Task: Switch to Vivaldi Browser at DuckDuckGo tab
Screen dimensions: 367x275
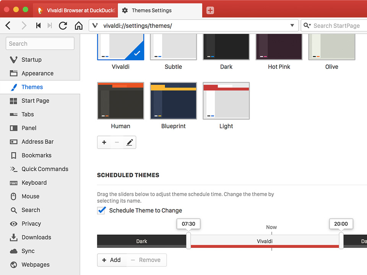Action: (x=76, y=11)
